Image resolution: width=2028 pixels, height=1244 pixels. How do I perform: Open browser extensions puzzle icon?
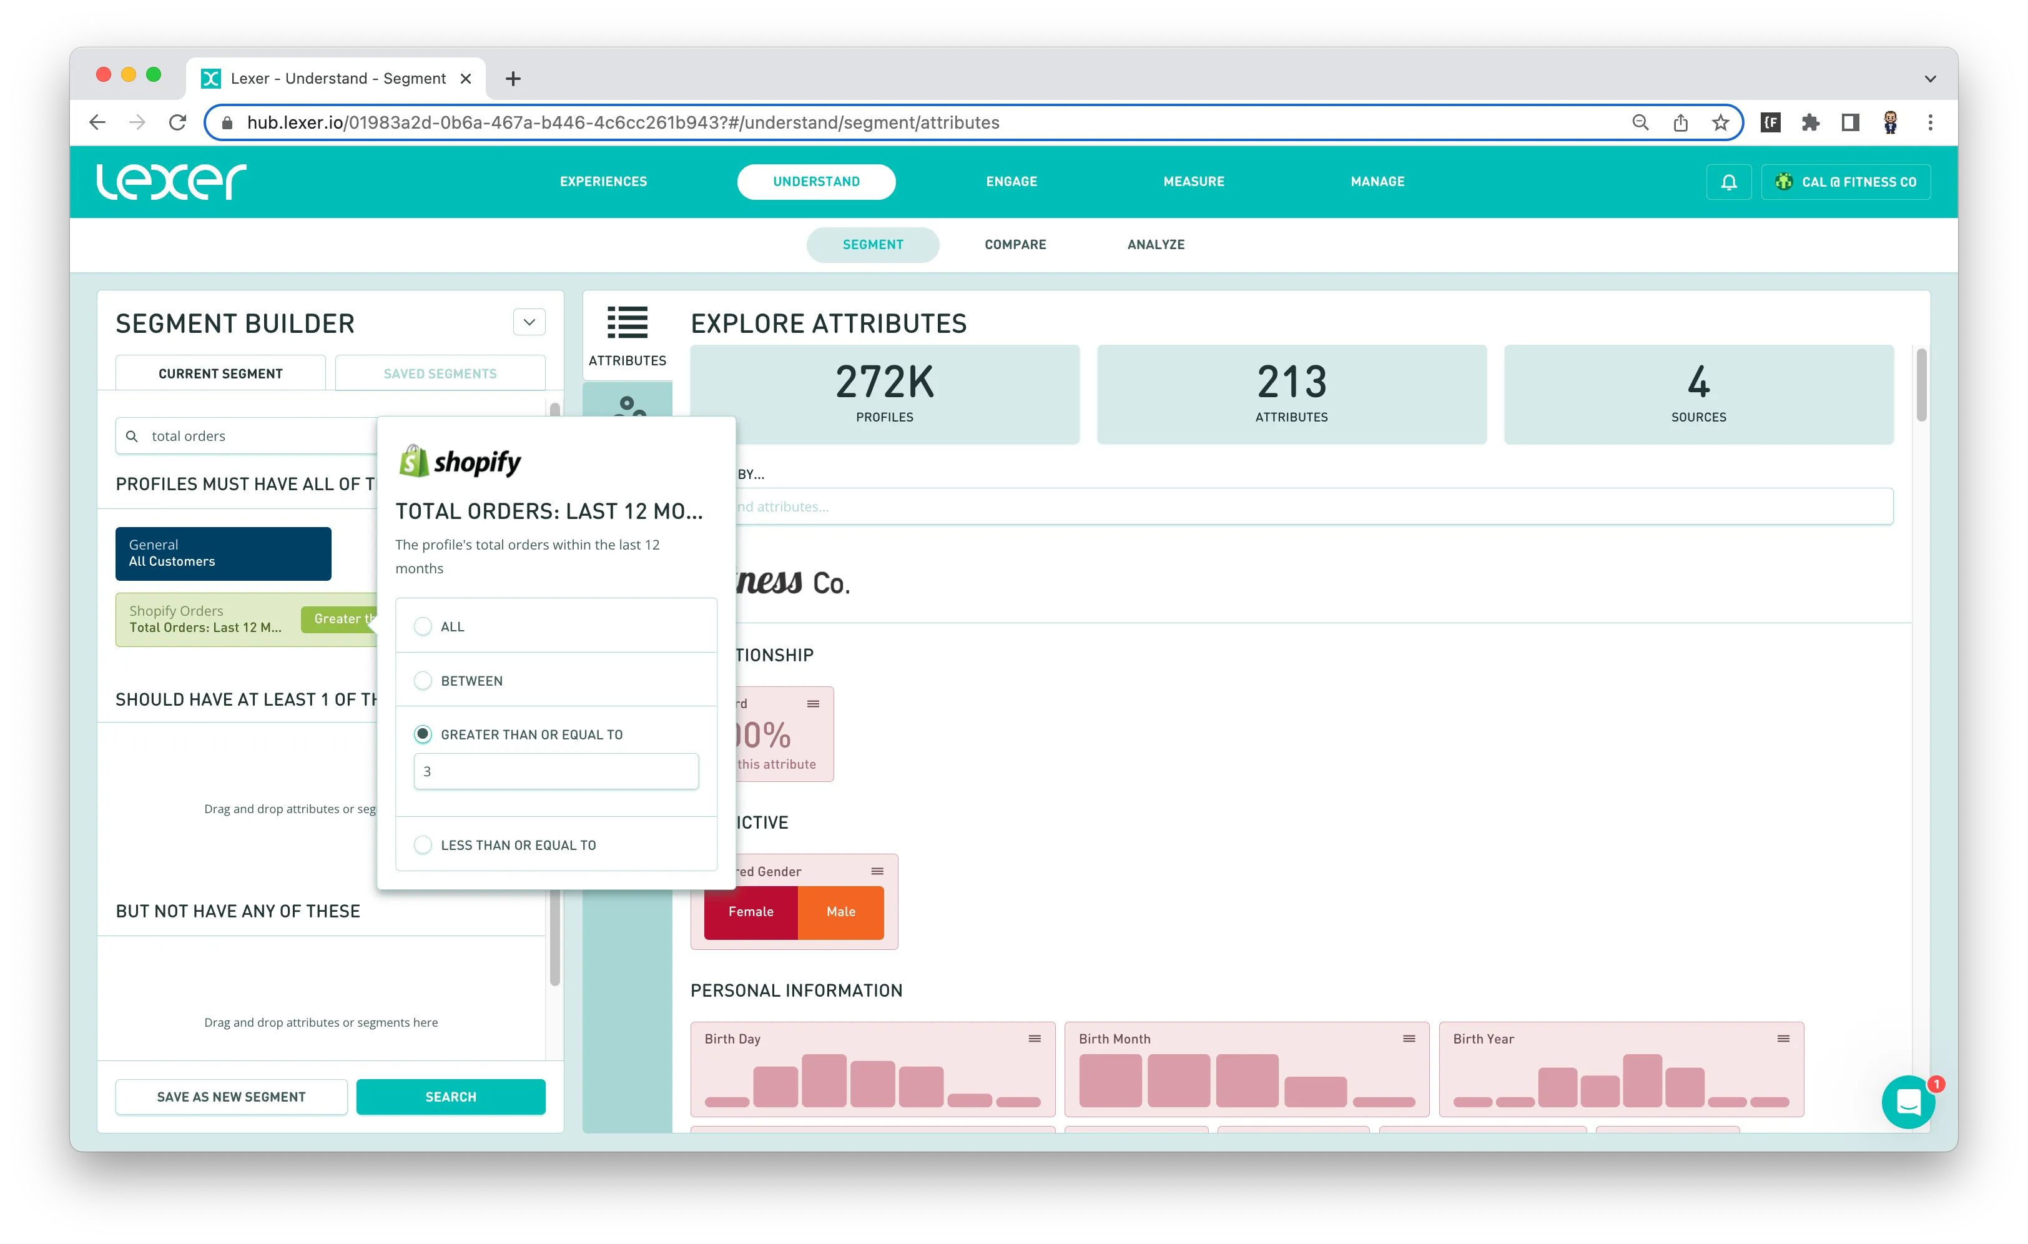coord(1810,122)
